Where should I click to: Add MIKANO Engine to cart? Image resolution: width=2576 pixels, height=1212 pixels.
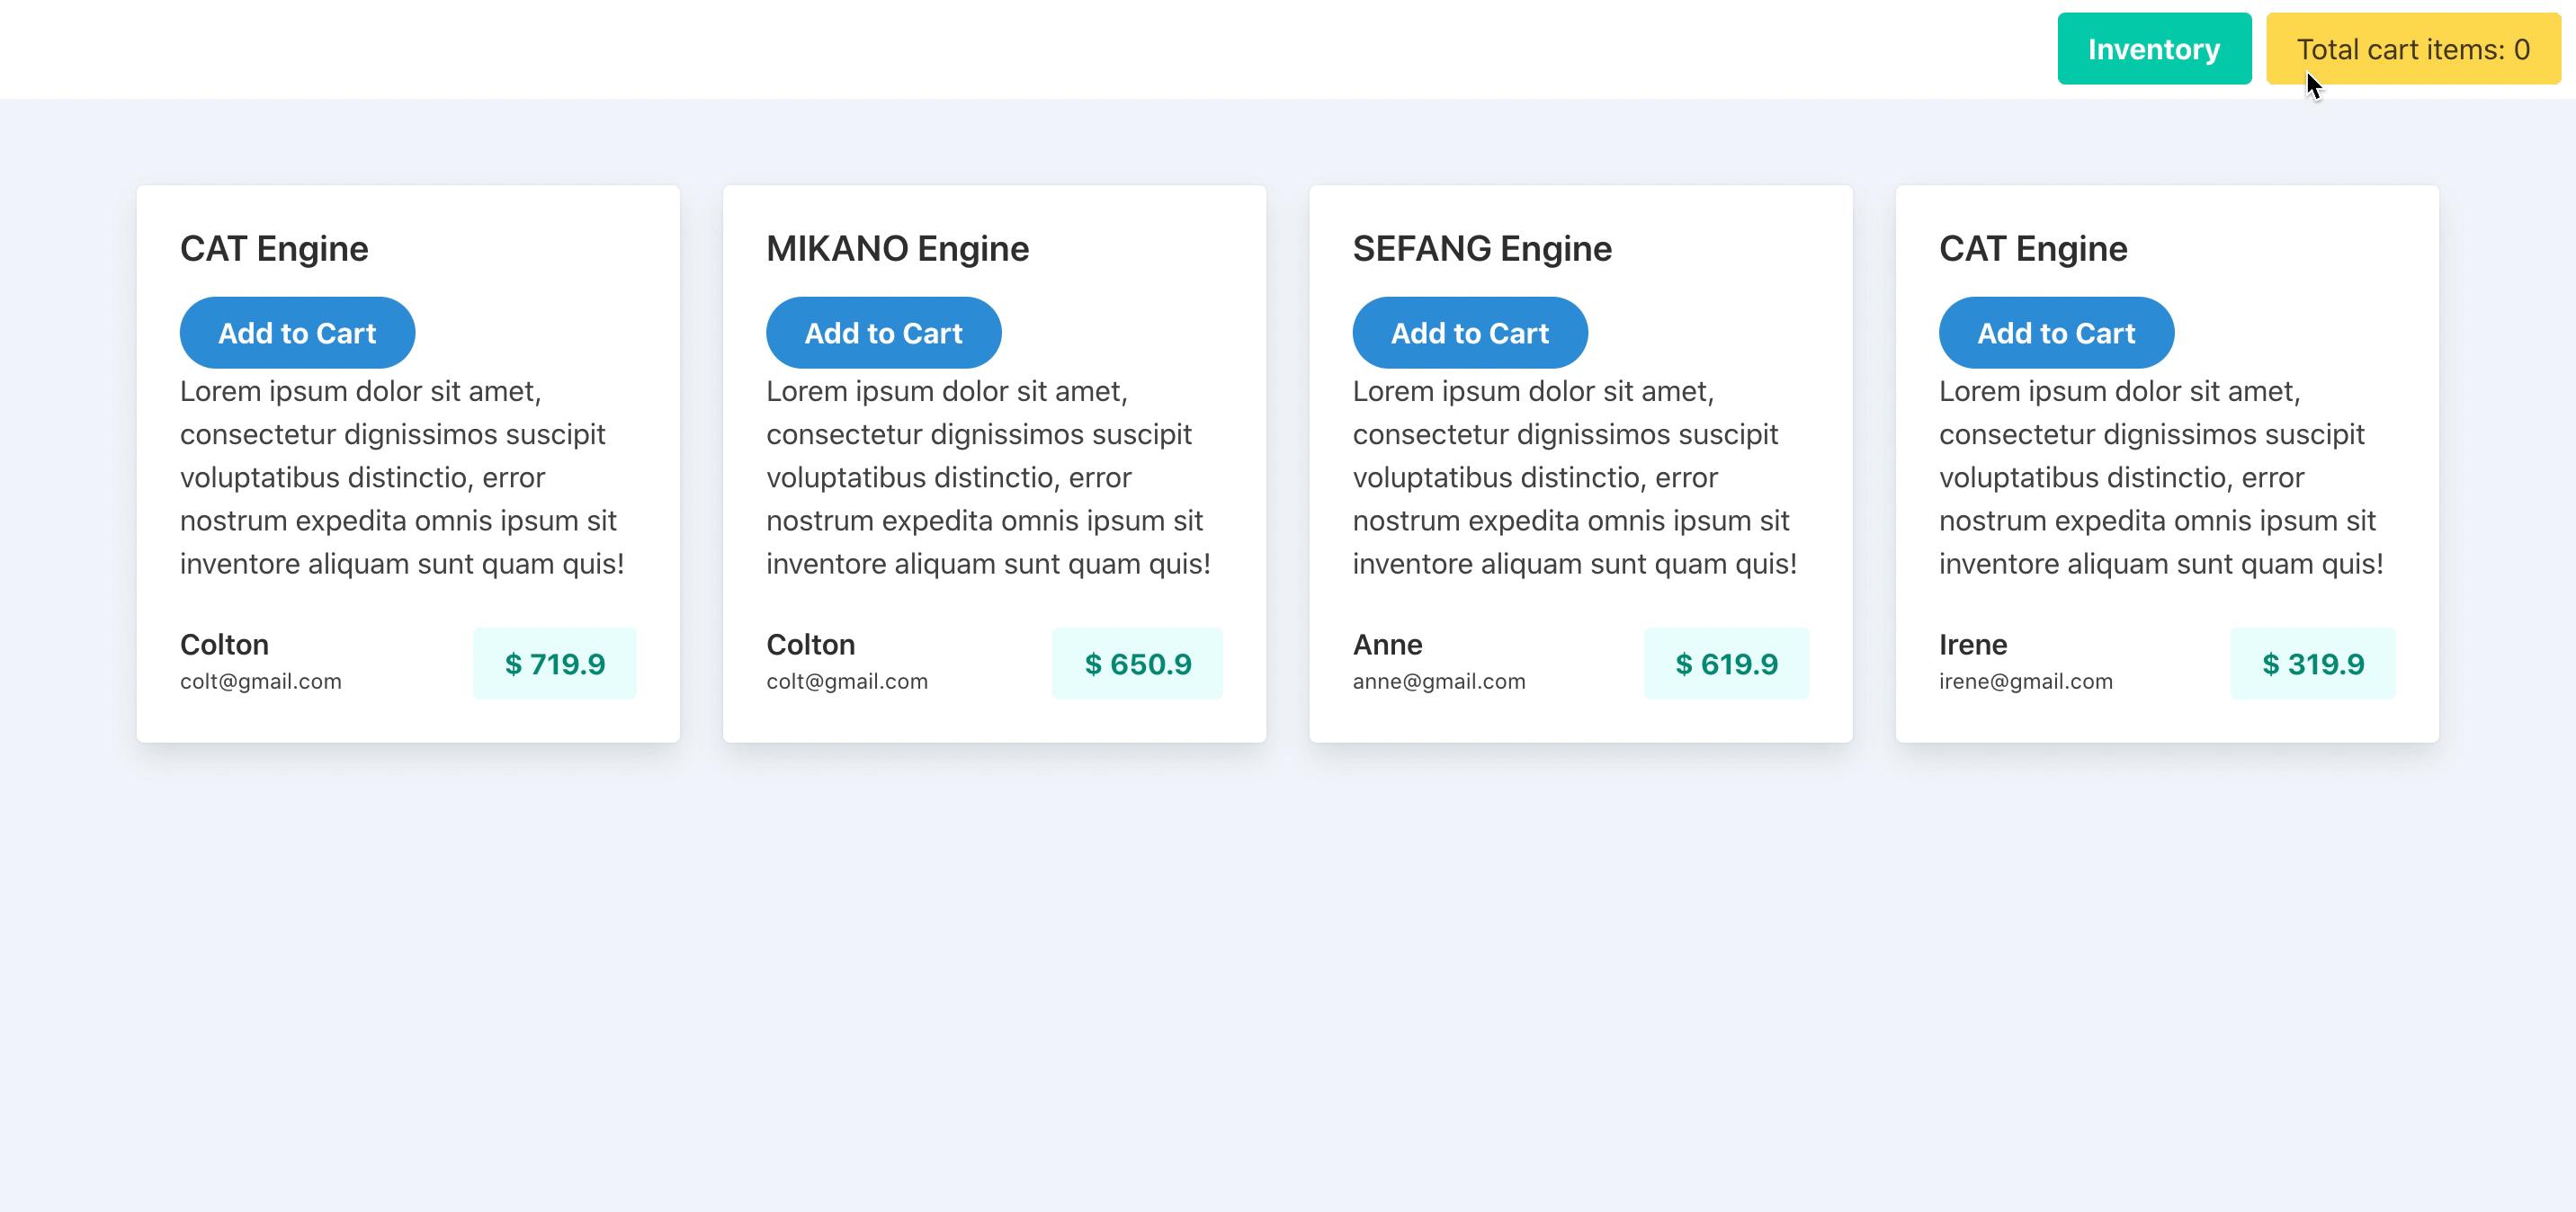click(884, 333)
